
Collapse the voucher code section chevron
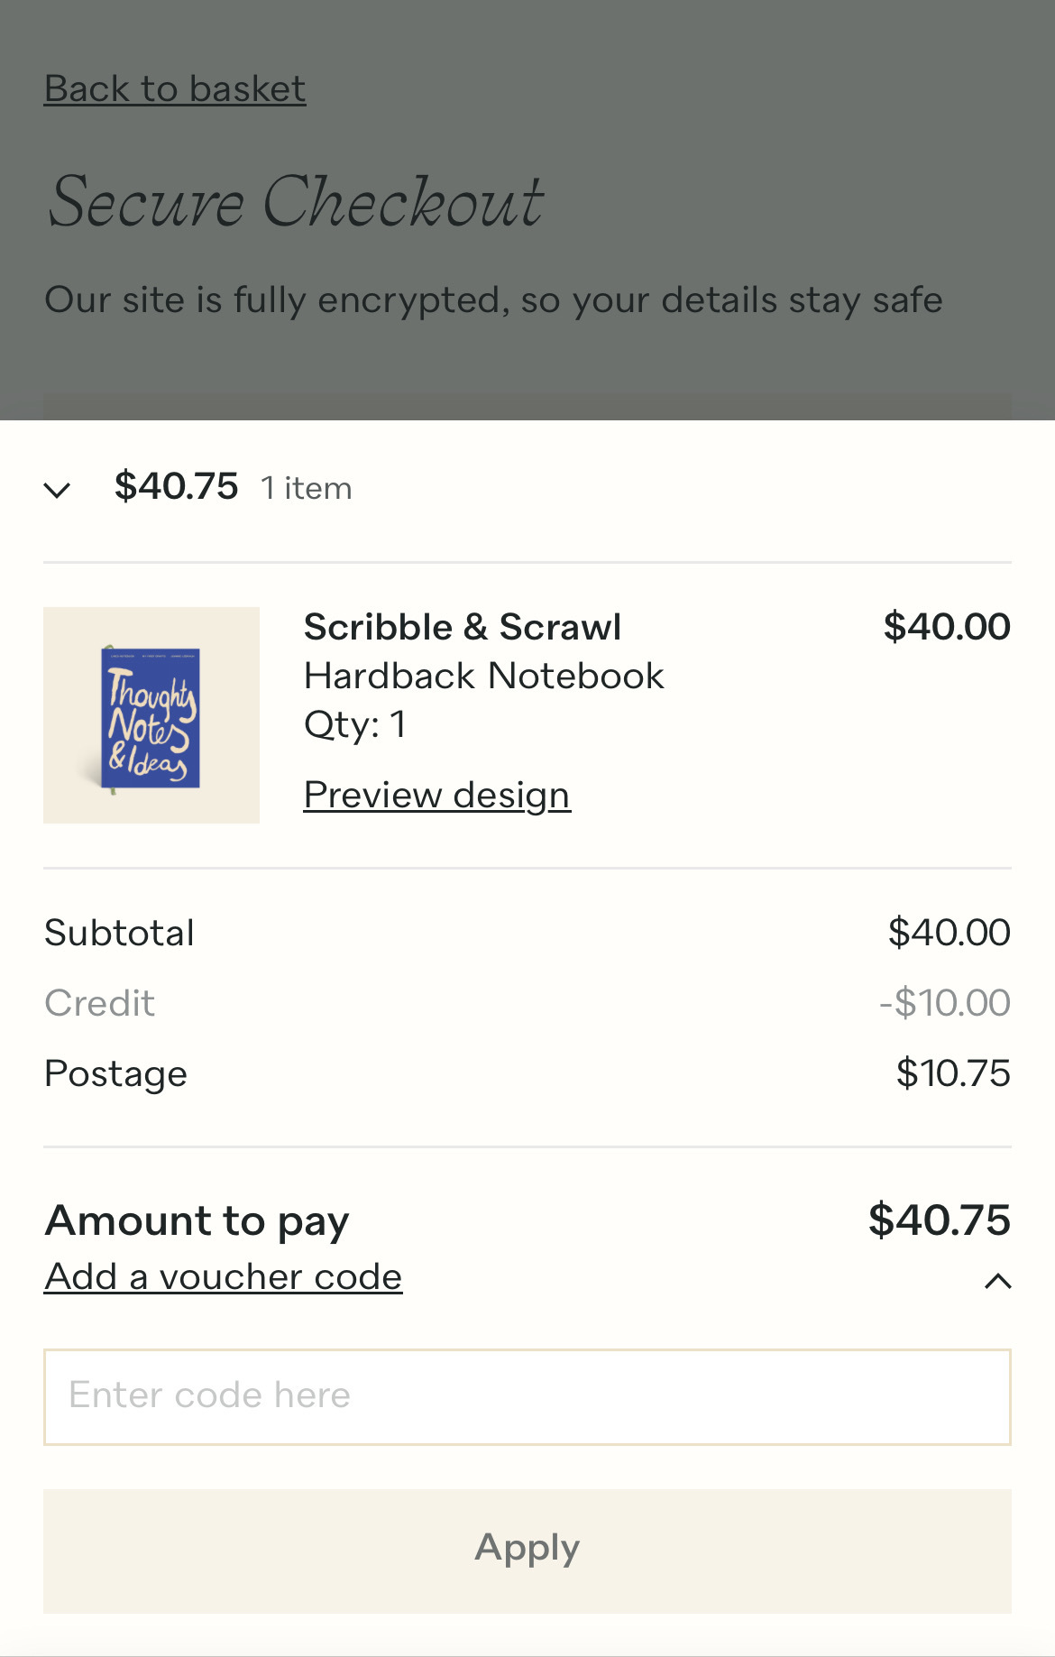(x=996, y=1280)
